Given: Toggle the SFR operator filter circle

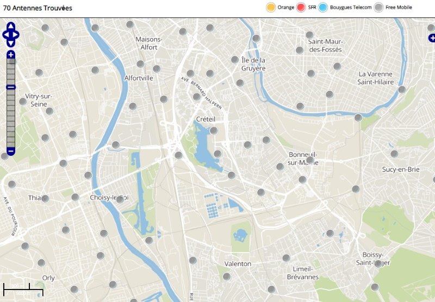Looking at the screenshot, I should 301,8.
